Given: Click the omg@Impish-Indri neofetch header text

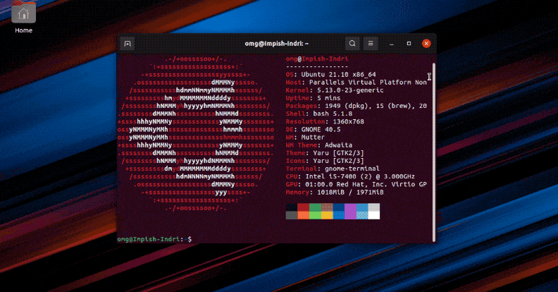Looking at the screenshot, I should (x=317, y=59).
